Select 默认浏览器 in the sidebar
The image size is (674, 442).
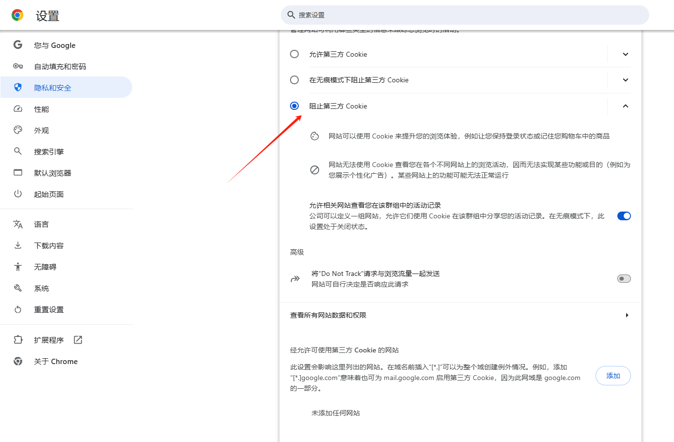(x=67, y=173)
